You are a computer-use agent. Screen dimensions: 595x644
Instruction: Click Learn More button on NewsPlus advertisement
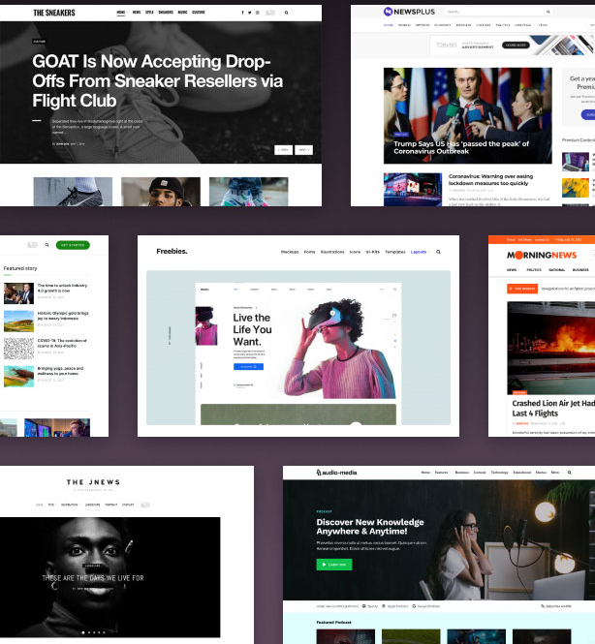pyautogui.click(x=516, y=46)
